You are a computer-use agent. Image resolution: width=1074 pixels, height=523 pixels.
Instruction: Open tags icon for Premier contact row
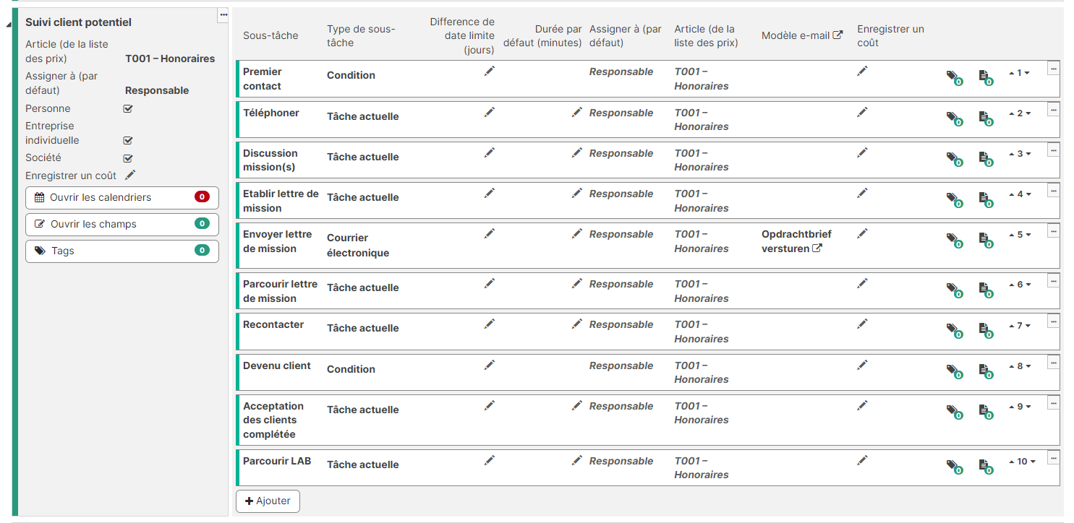[954, 77]
